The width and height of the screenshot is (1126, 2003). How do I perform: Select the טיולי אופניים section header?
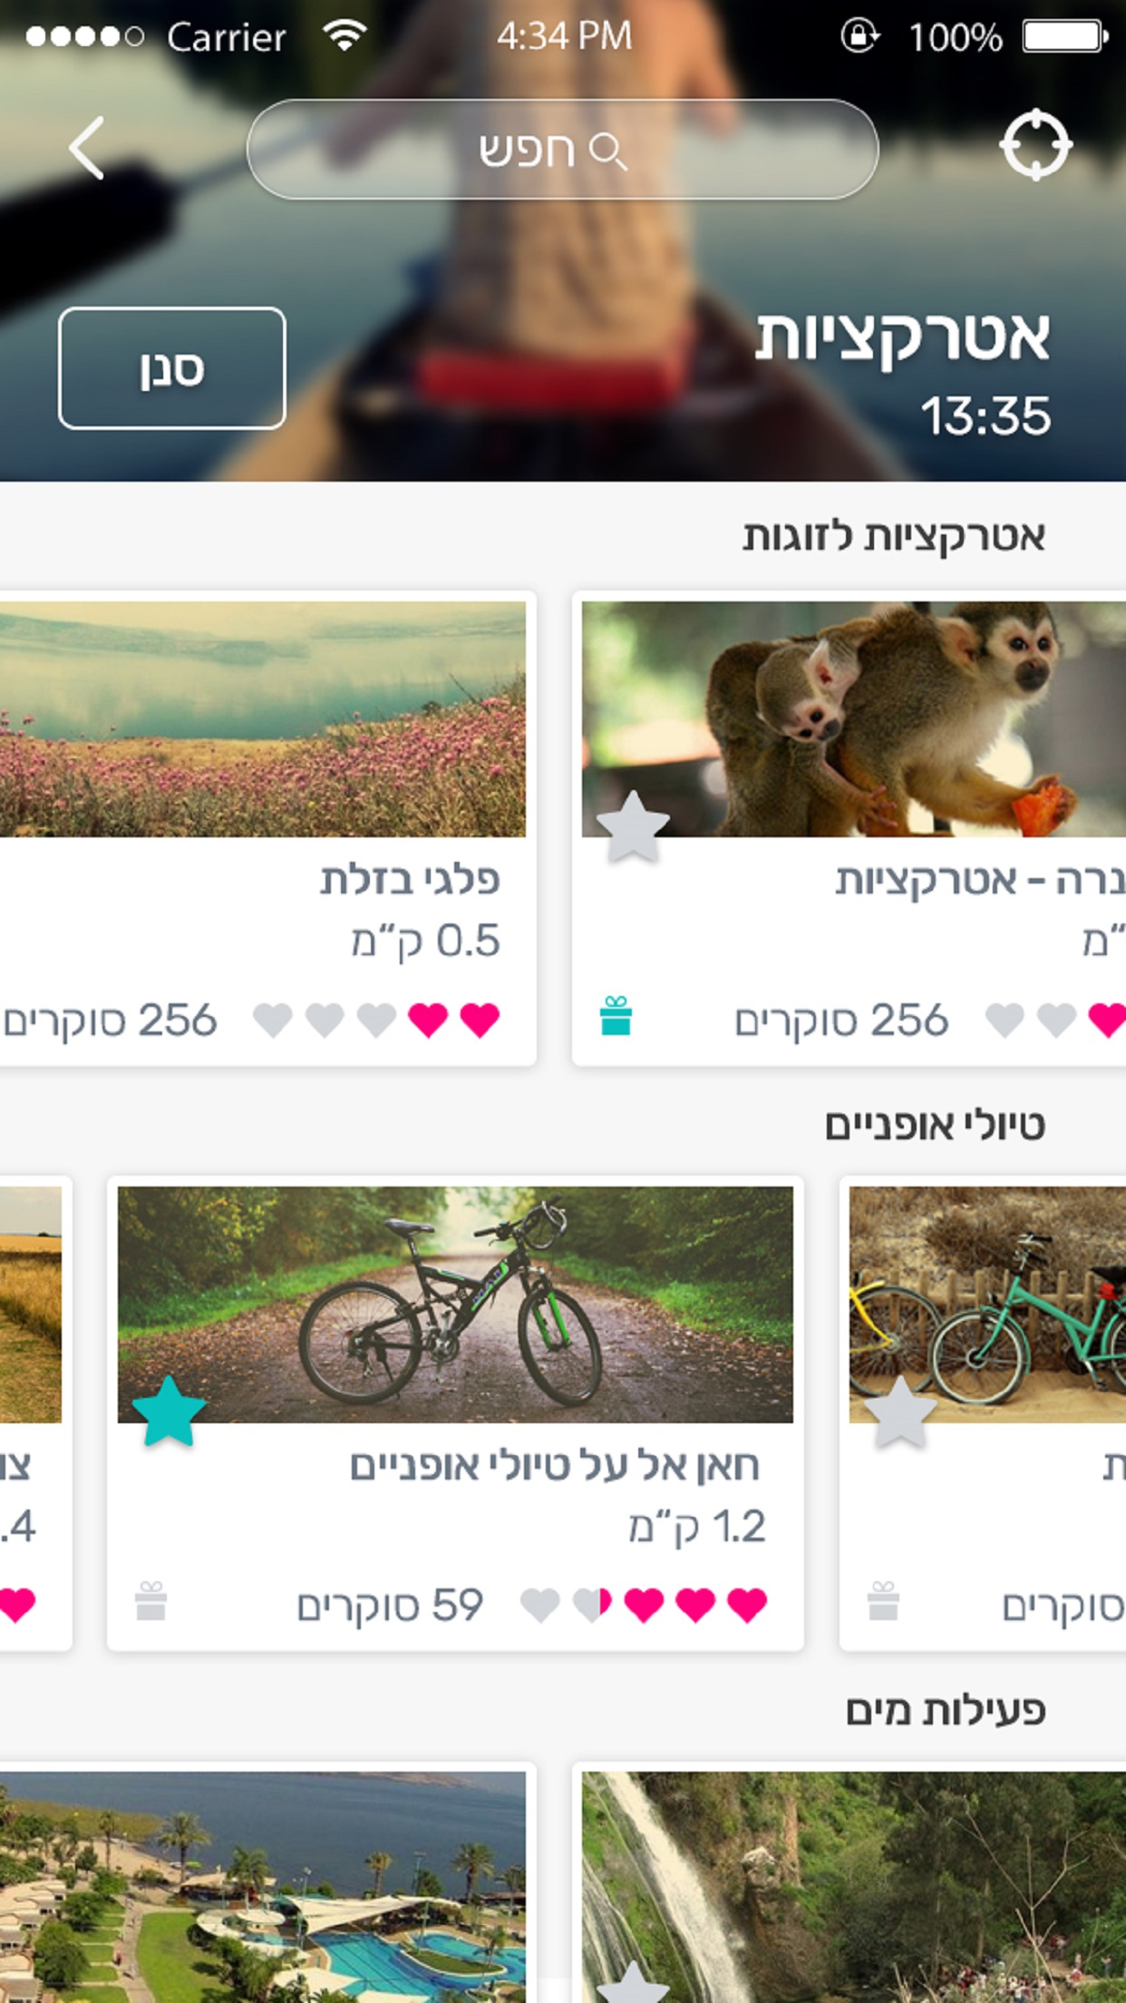(x=935, y=1126)
